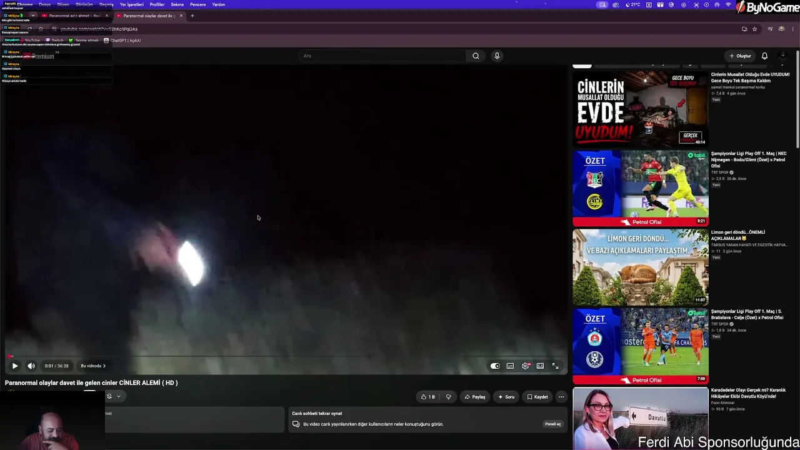This screenshot has width=800, height=450.
Task: Open the Chrome three-dot menu
Action: click(792, 29)
